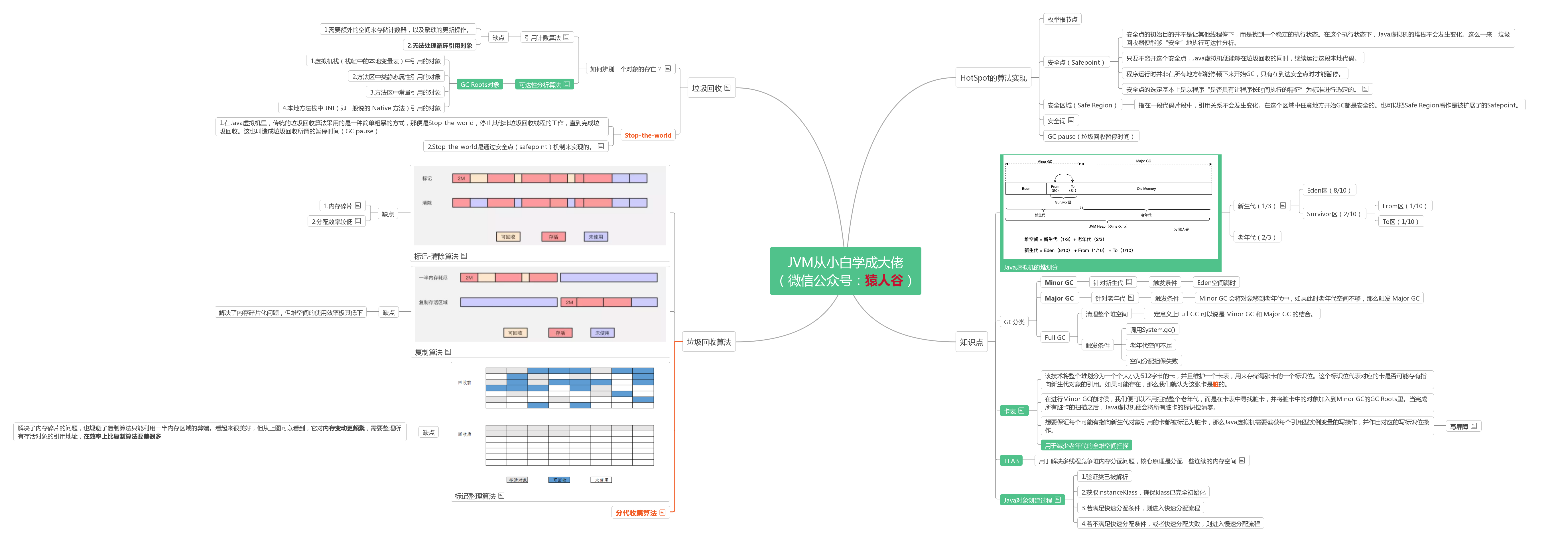The height and width of the screenshot is (545, 1548).
Task: Click note icon next to 安全词
Action: pyautogui.click(x=1071, y=121)
